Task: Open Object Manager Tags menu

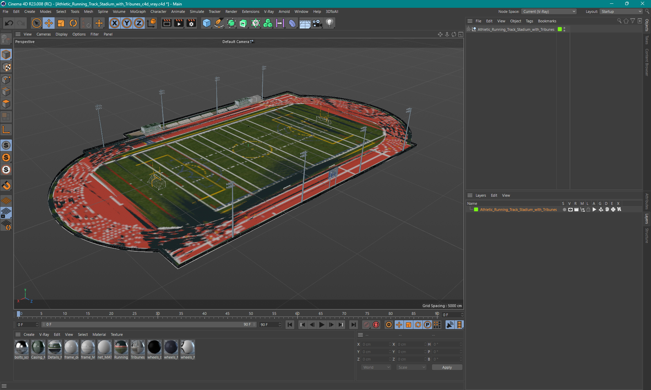Action: 529,21
